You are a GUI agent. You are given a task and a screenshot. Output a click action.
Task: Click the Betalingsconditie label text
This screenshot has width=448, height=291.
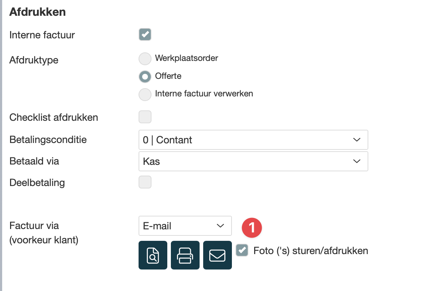pyautogui.click(x=48, y=139)
